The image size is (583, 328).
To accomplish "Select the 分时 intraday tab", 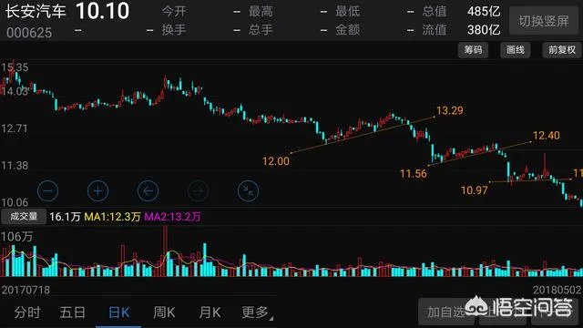I will click(27, 313).
